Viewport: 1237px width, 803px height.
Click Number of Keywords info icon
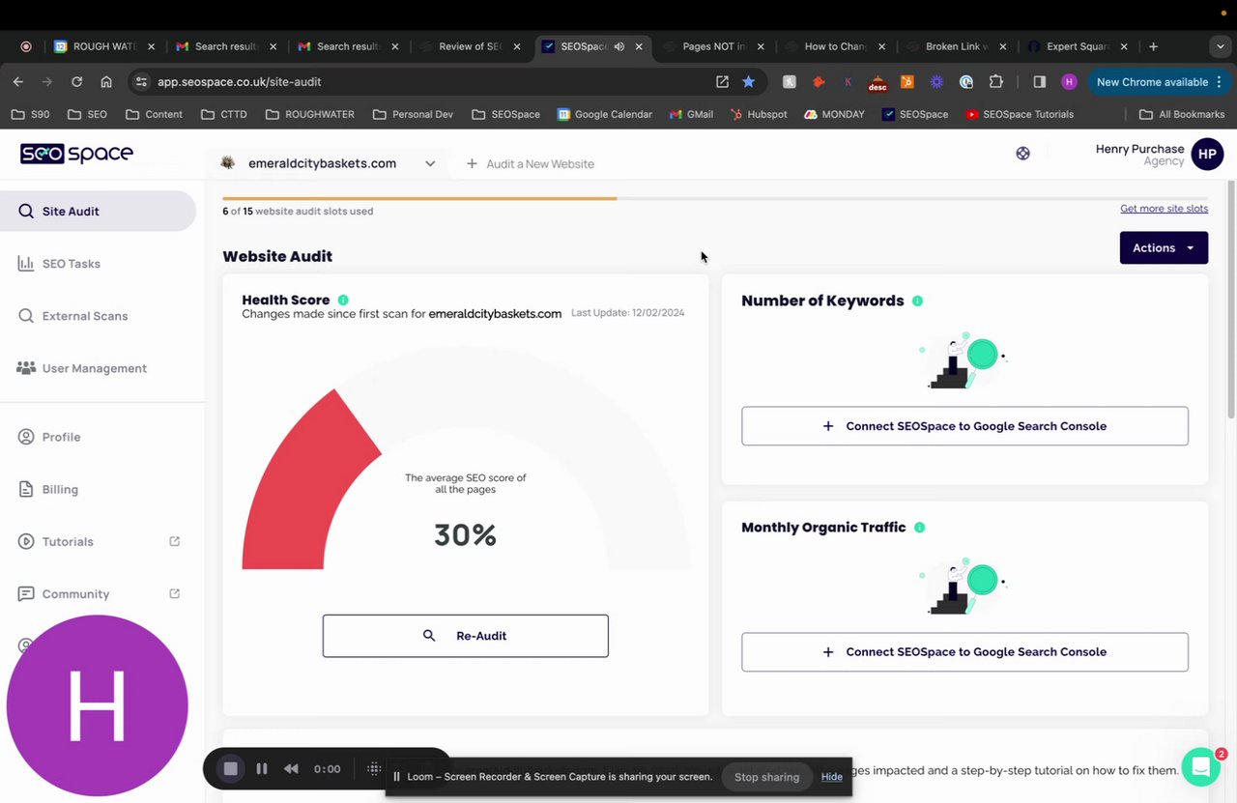coord(917,301)
